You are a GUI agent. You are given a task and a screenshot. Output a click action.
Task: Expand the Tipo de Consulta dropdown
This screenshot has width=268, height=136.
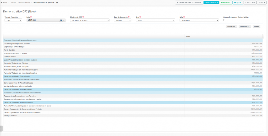pos(13,20)
